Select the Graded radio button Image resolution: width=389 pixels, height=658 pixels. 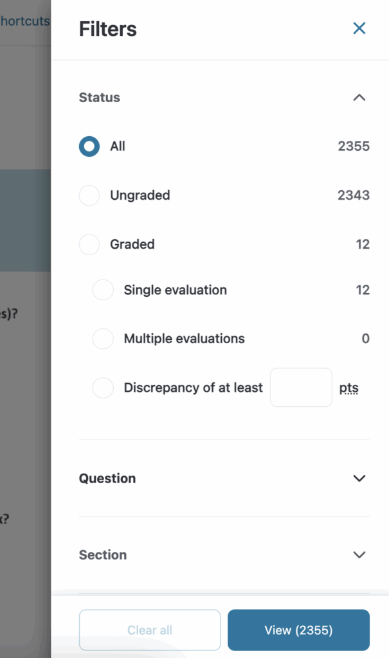point(89,244)
